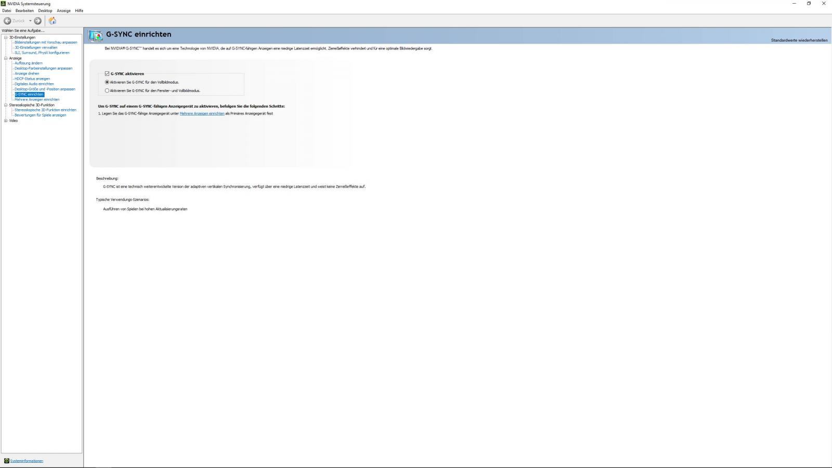Select Bewertungen für Spiele anzeigen
This screenshot has height=468, width=832.
point(40,115)
